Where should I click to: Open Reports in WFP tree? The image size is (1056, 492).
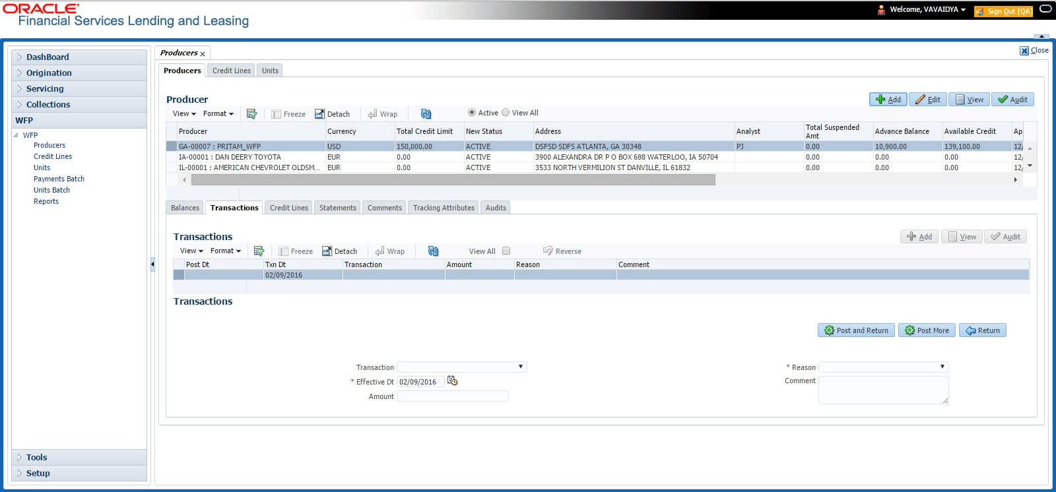(46, 201)
